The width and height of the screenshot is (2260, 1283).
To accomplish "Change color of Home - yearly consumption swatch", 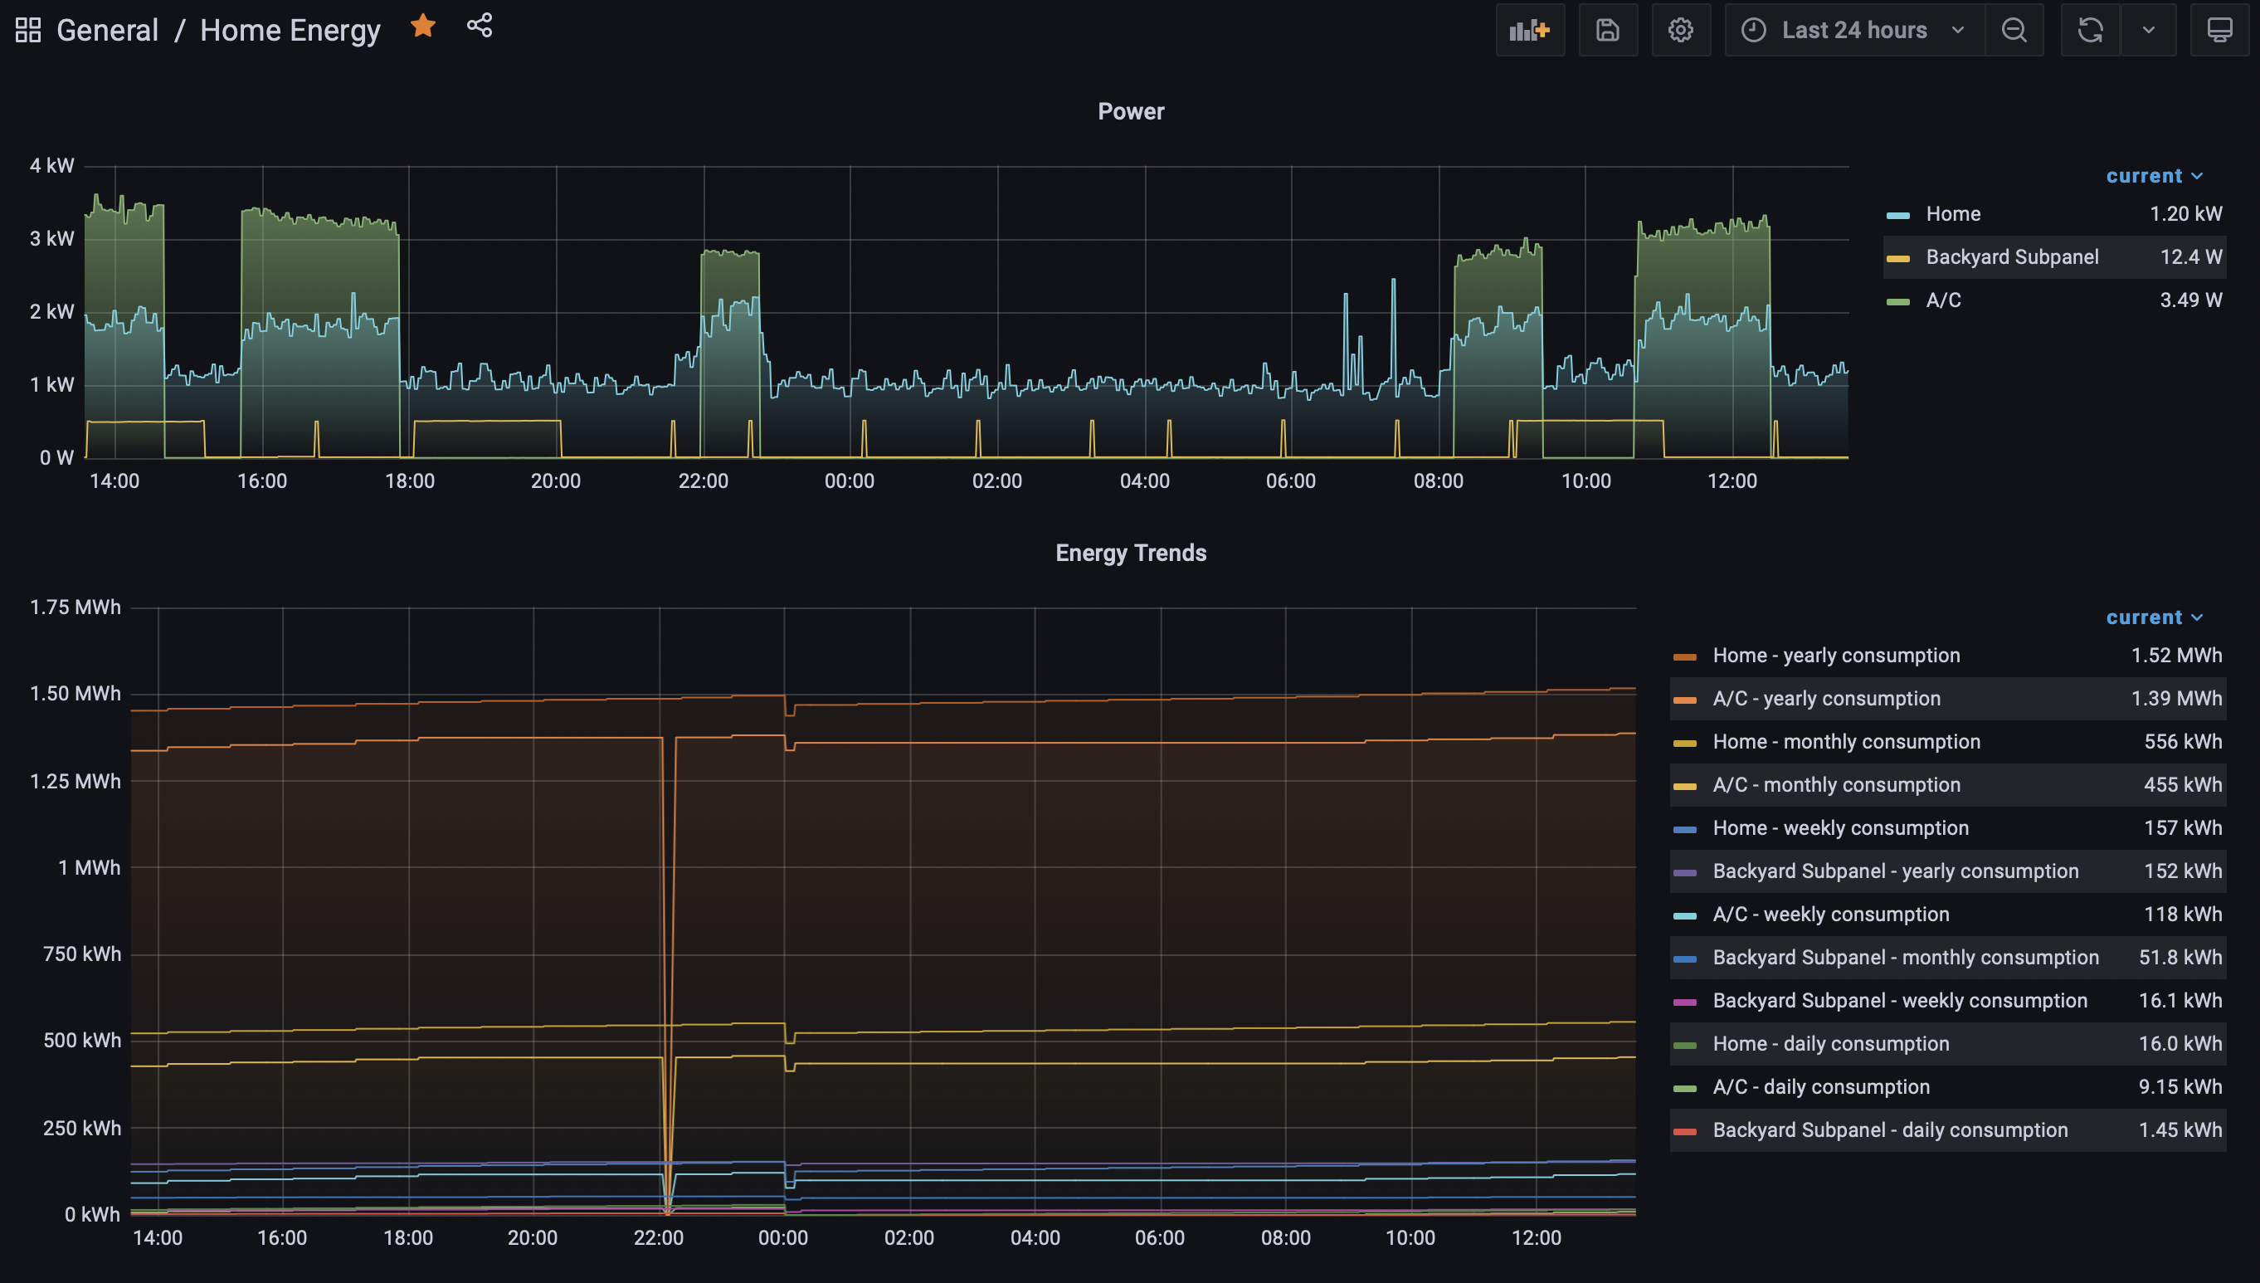I will [x=1684, y=657].
